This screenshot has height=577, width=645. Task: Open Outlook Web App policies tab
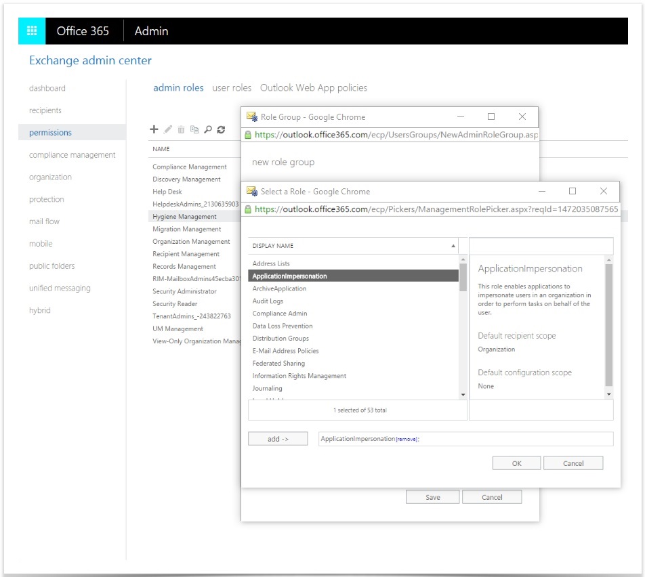tap(314, 87)
